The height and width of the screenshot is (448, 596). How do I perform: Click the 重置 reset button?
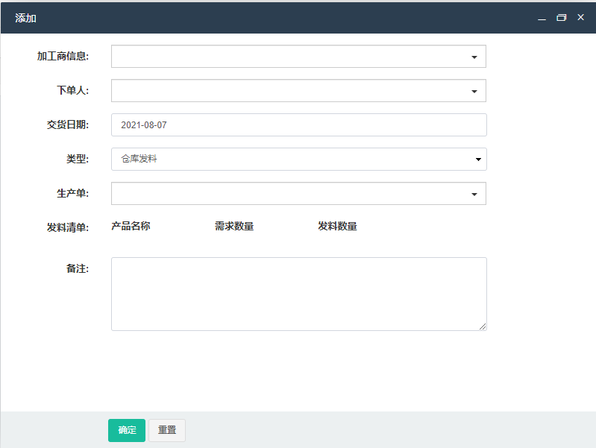coord(167,430)
